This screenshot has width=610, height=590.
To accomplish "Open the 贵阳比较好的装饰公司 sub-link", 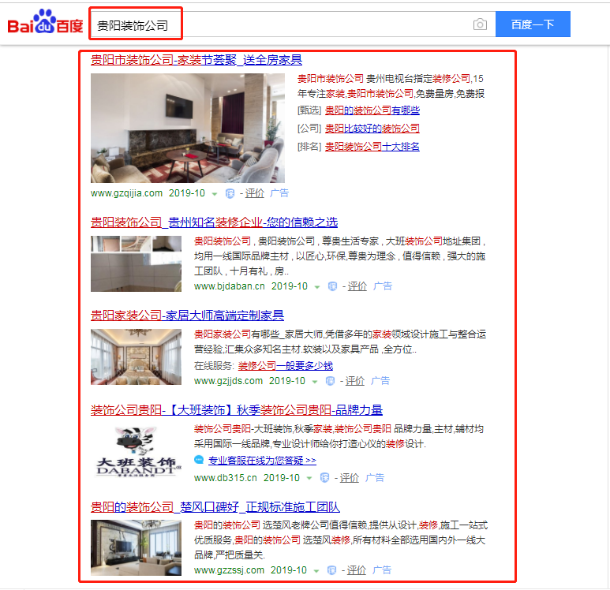I will click(372, 129).
